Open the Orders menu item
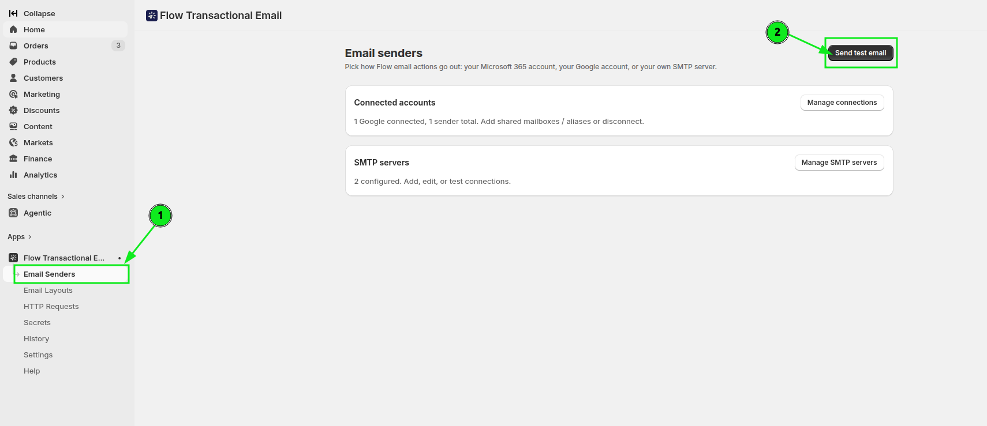The image size is (987, 426). (x=65, y=46)
